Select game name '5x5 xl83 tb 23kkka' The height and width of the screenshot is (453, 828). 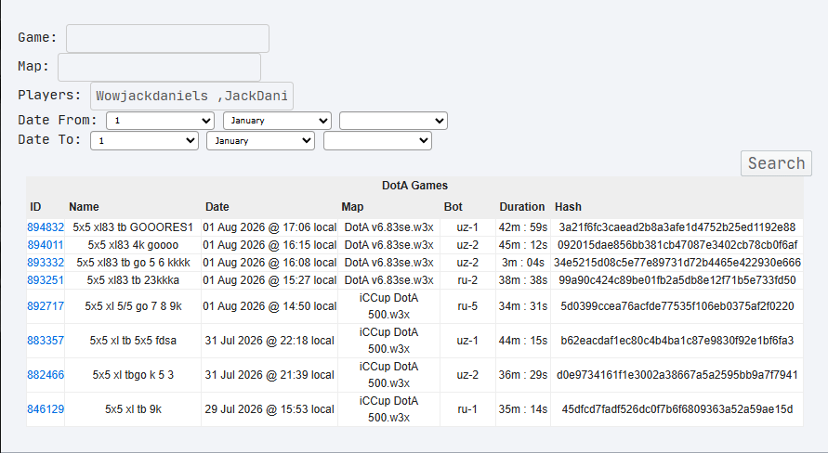pos(133,280)
